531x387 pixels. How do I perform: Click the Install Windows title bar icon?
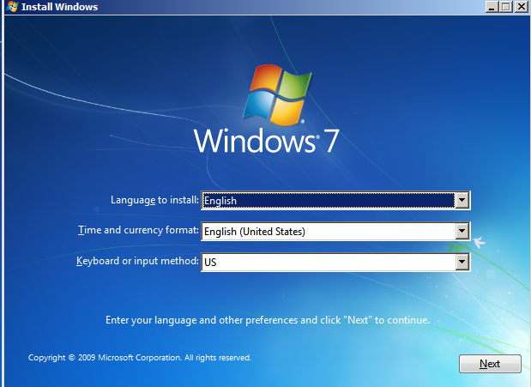coord(12,7)
